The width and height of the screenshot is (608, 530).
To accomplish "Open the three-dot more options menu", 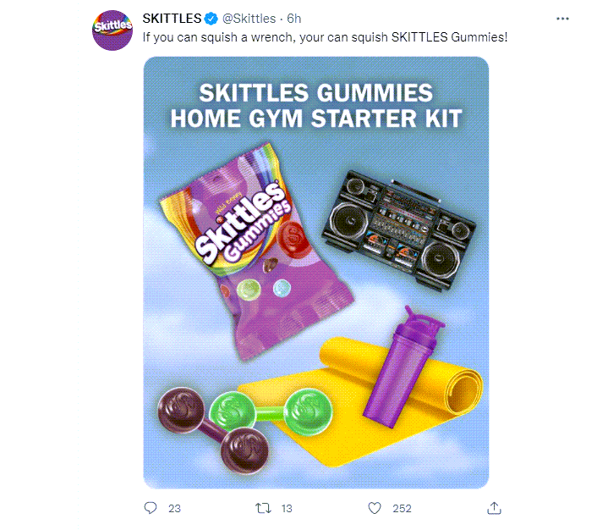I will click(x=562, y=19).
